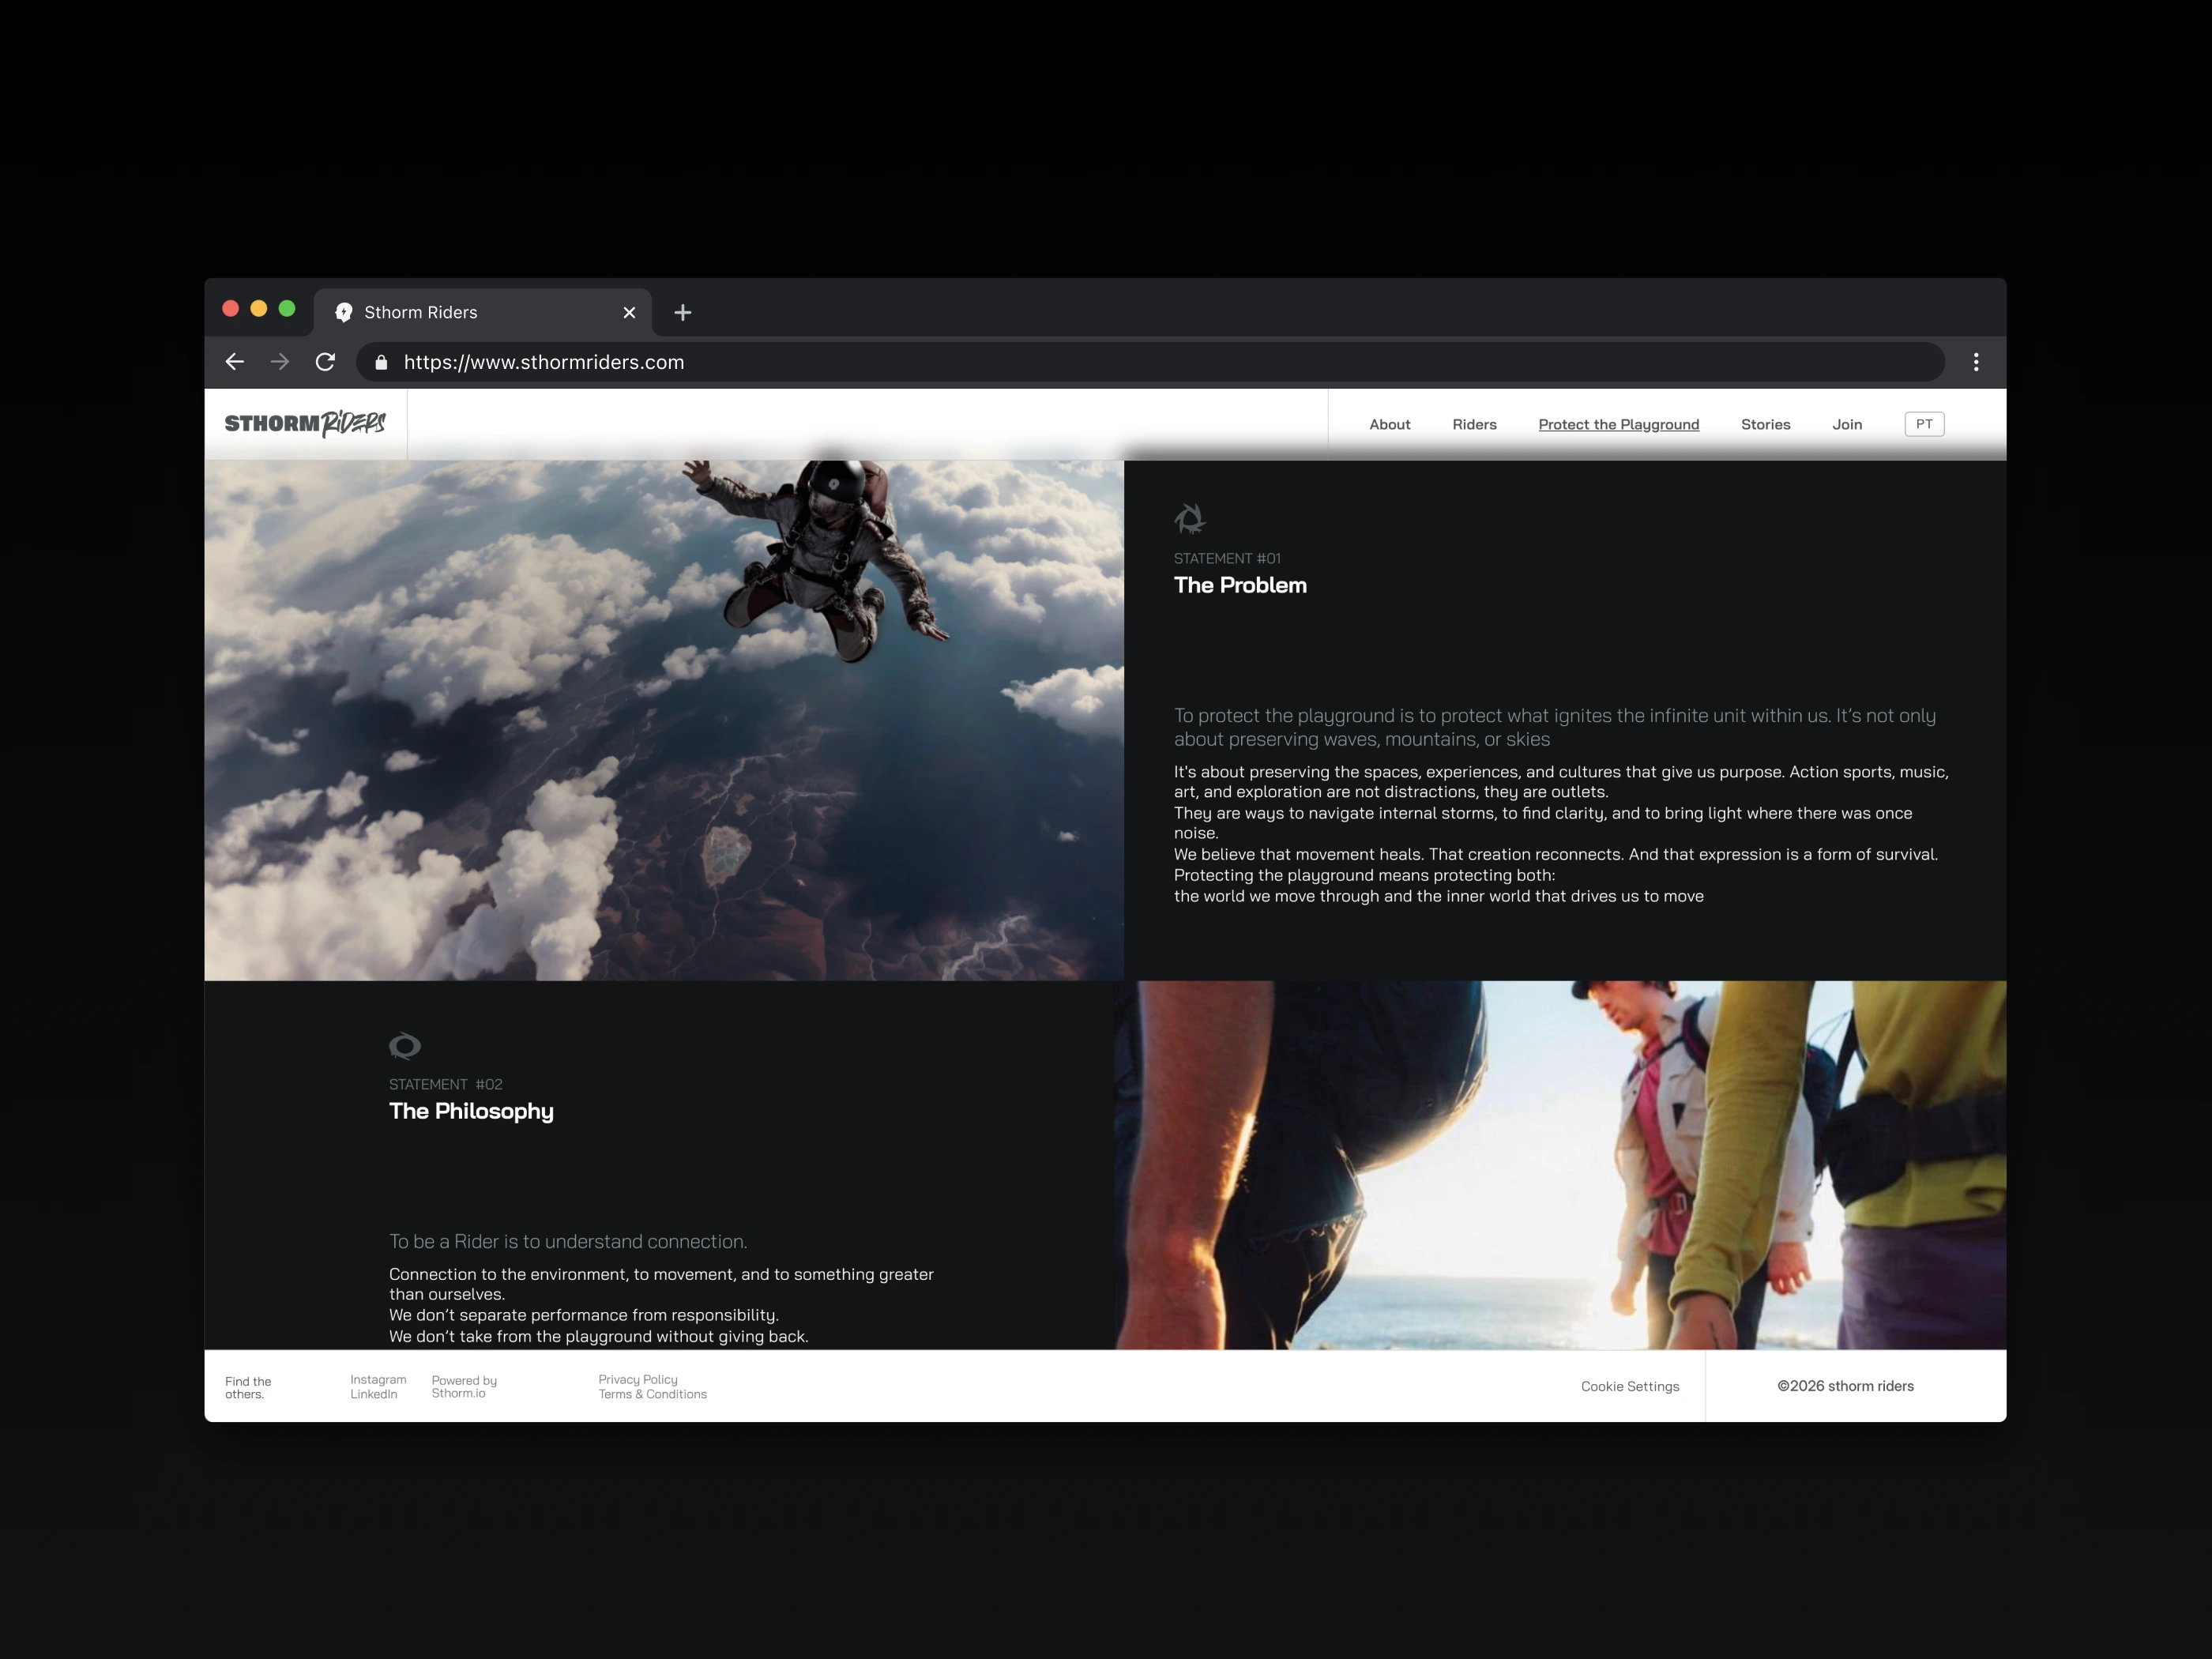
Task: Open Cookie Settings in footer
Action: [1629, 1387]
